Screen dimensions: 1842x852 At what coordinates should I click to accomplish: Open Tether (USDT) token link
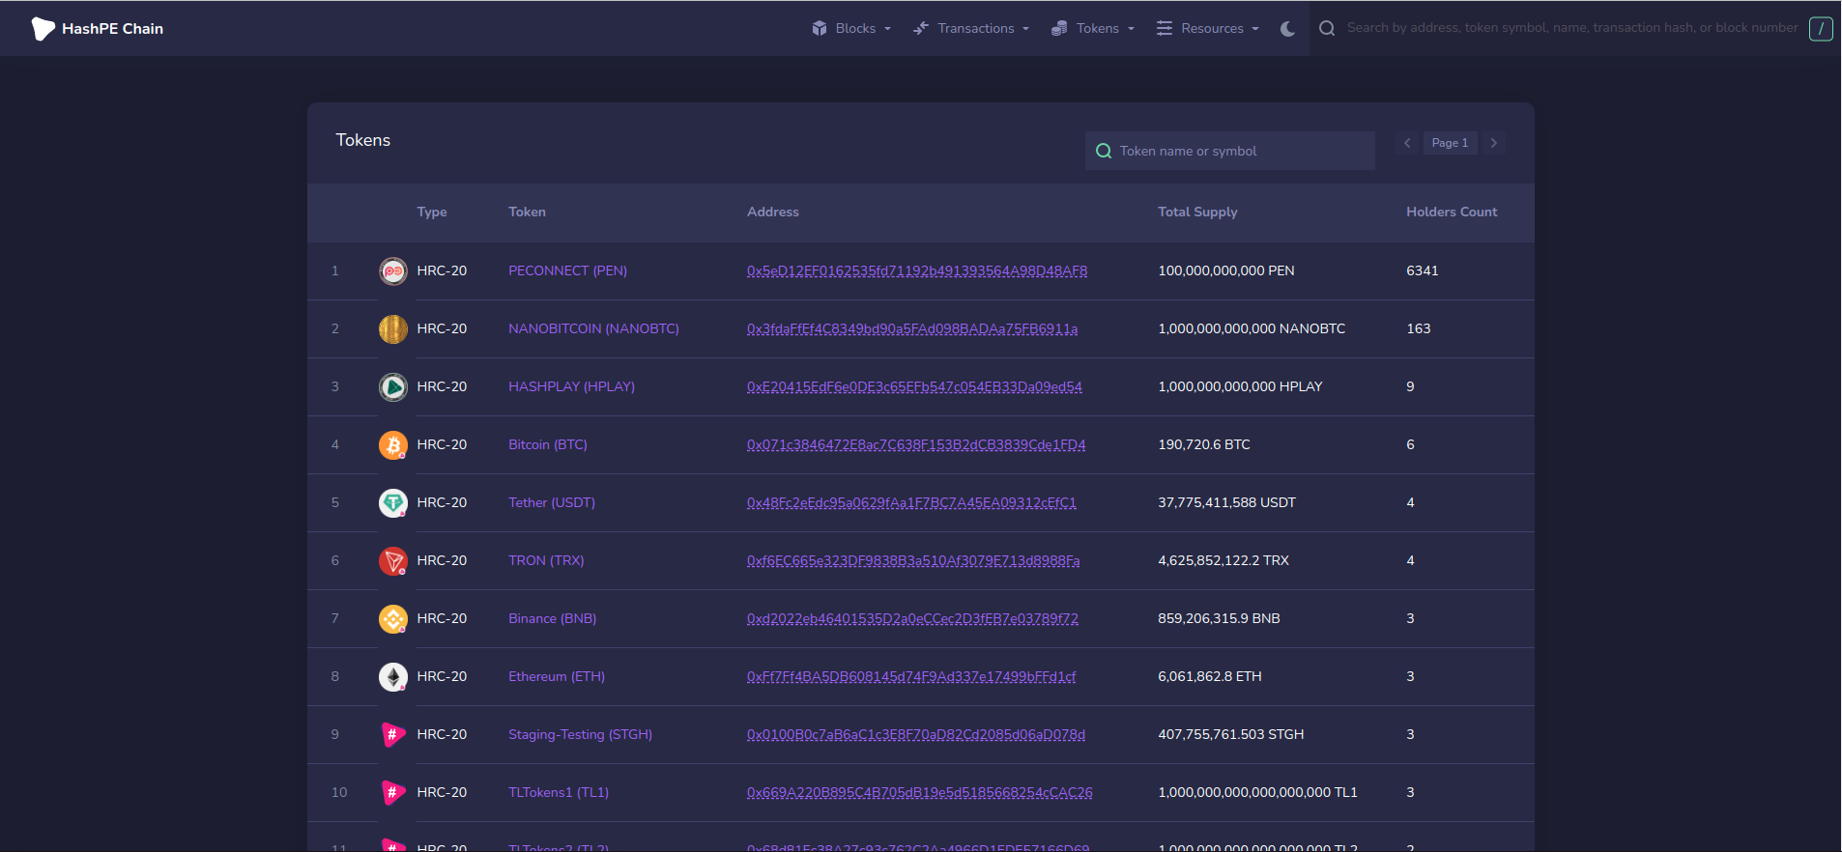click(552, 502)
